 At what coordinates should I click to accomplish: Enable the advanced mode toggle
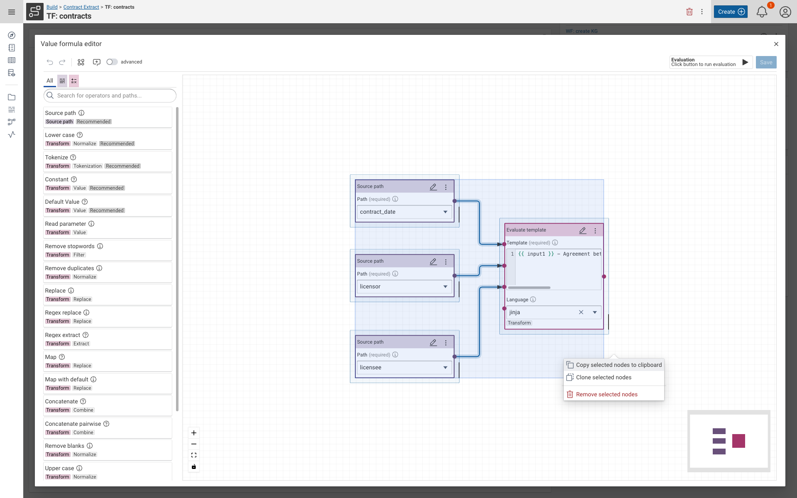112,62
